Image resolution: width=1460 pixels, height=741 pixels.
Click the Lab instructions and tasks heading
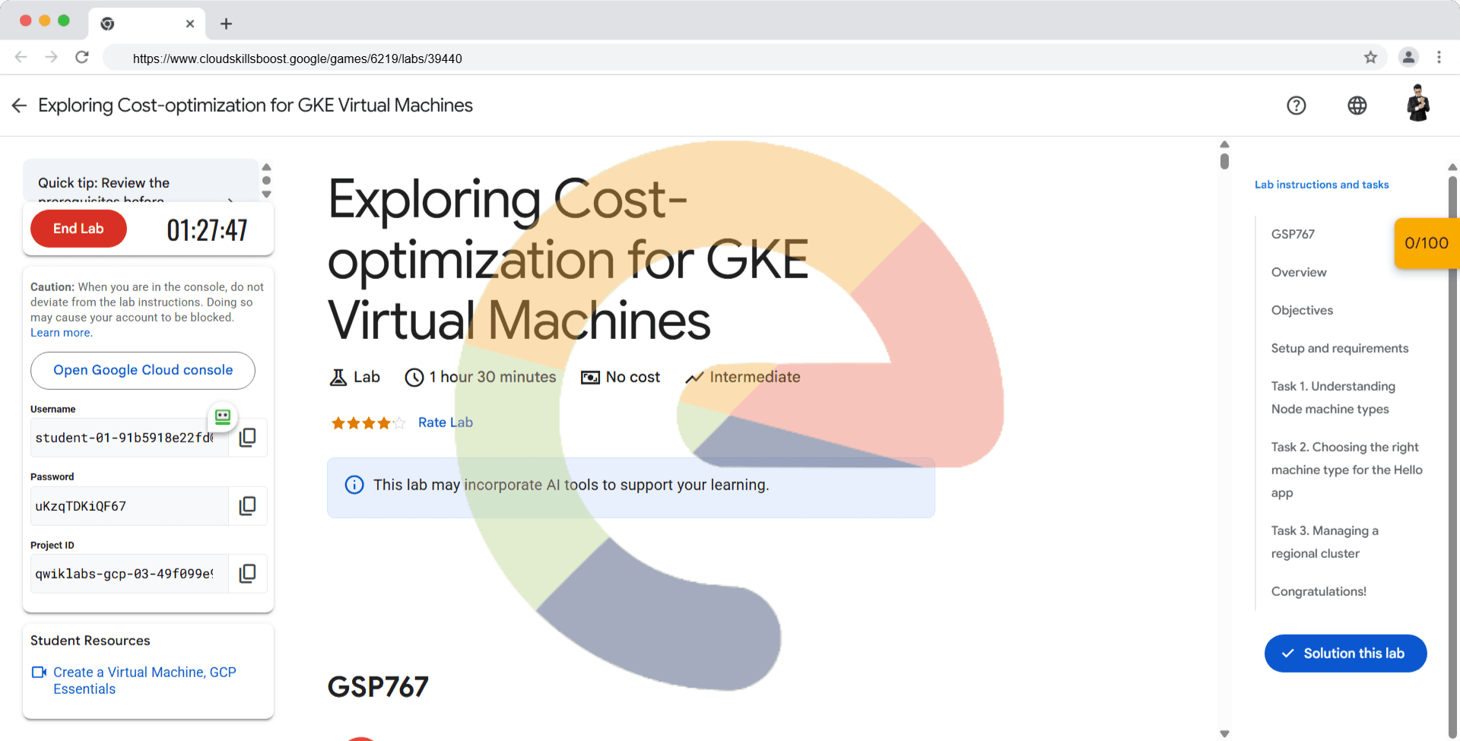click(x=1322, y=185)
